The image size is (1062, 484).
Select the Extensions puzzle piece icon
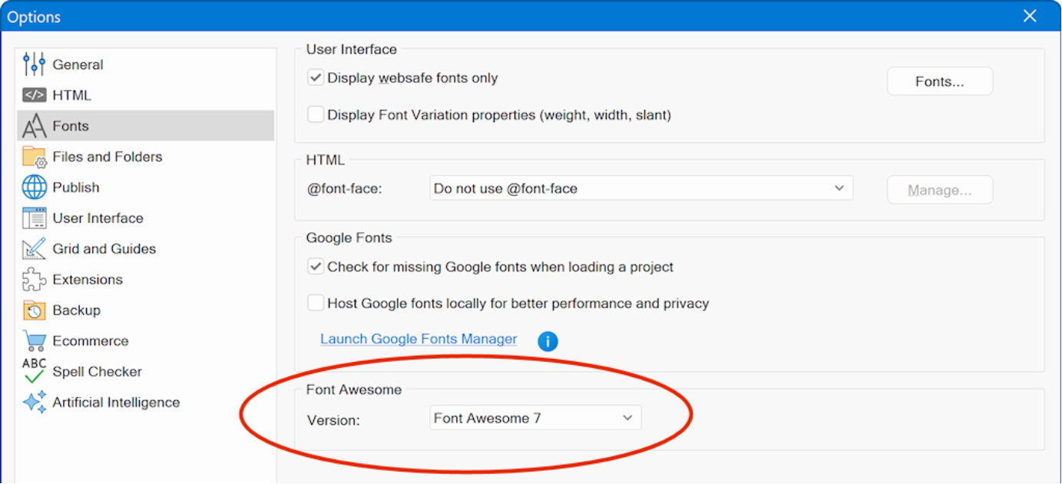pyautogui.click(x=34, y=280)
